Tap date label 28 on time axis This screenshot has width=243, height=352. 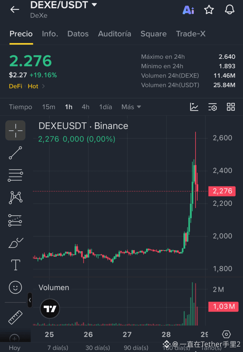166,334
